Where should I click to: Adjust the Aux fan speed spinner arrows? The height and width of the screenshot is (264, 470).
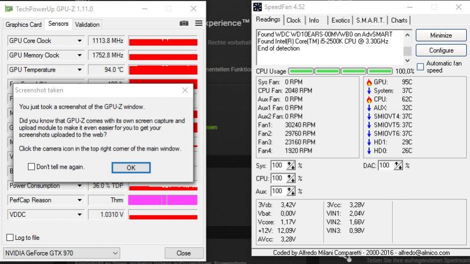[x=291, y=191]
